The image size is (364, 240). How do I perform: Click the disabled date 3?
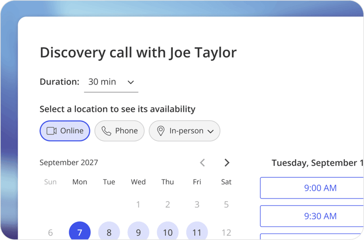pos(197,205)
